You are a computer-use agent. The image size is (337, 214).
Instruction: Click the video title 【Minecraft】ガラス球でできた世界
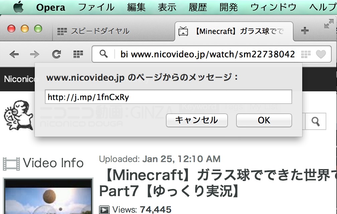click(x=218, y=183)
